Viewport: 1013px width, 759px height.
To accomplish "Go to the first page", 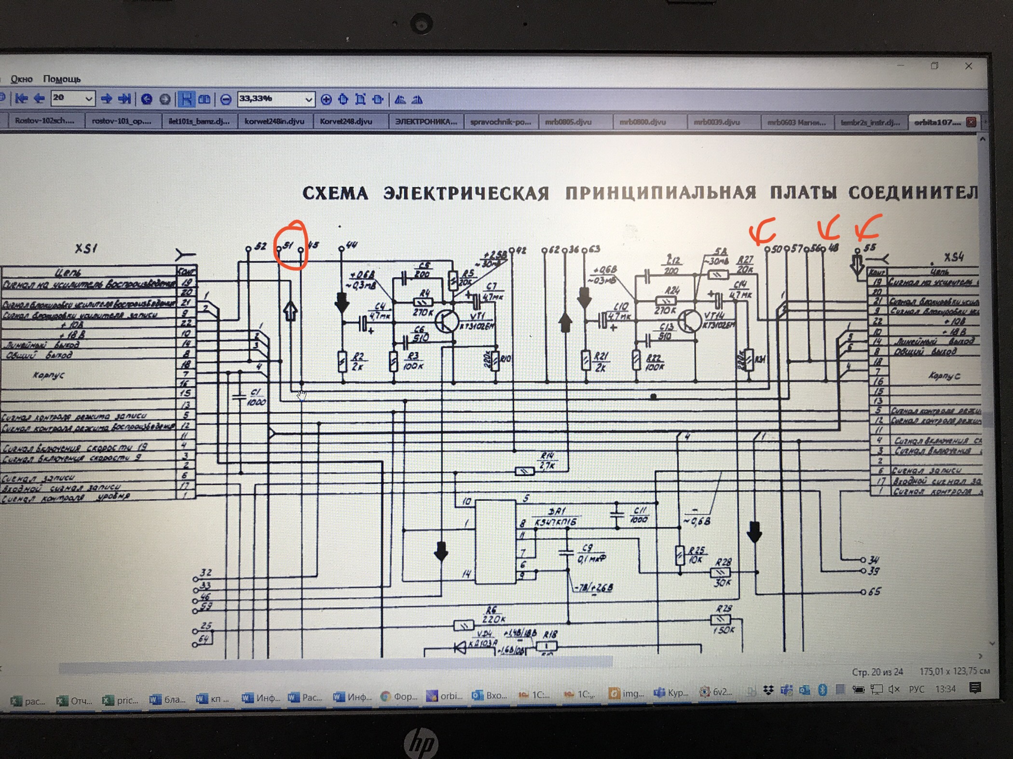I will click(x=22, y=99).
